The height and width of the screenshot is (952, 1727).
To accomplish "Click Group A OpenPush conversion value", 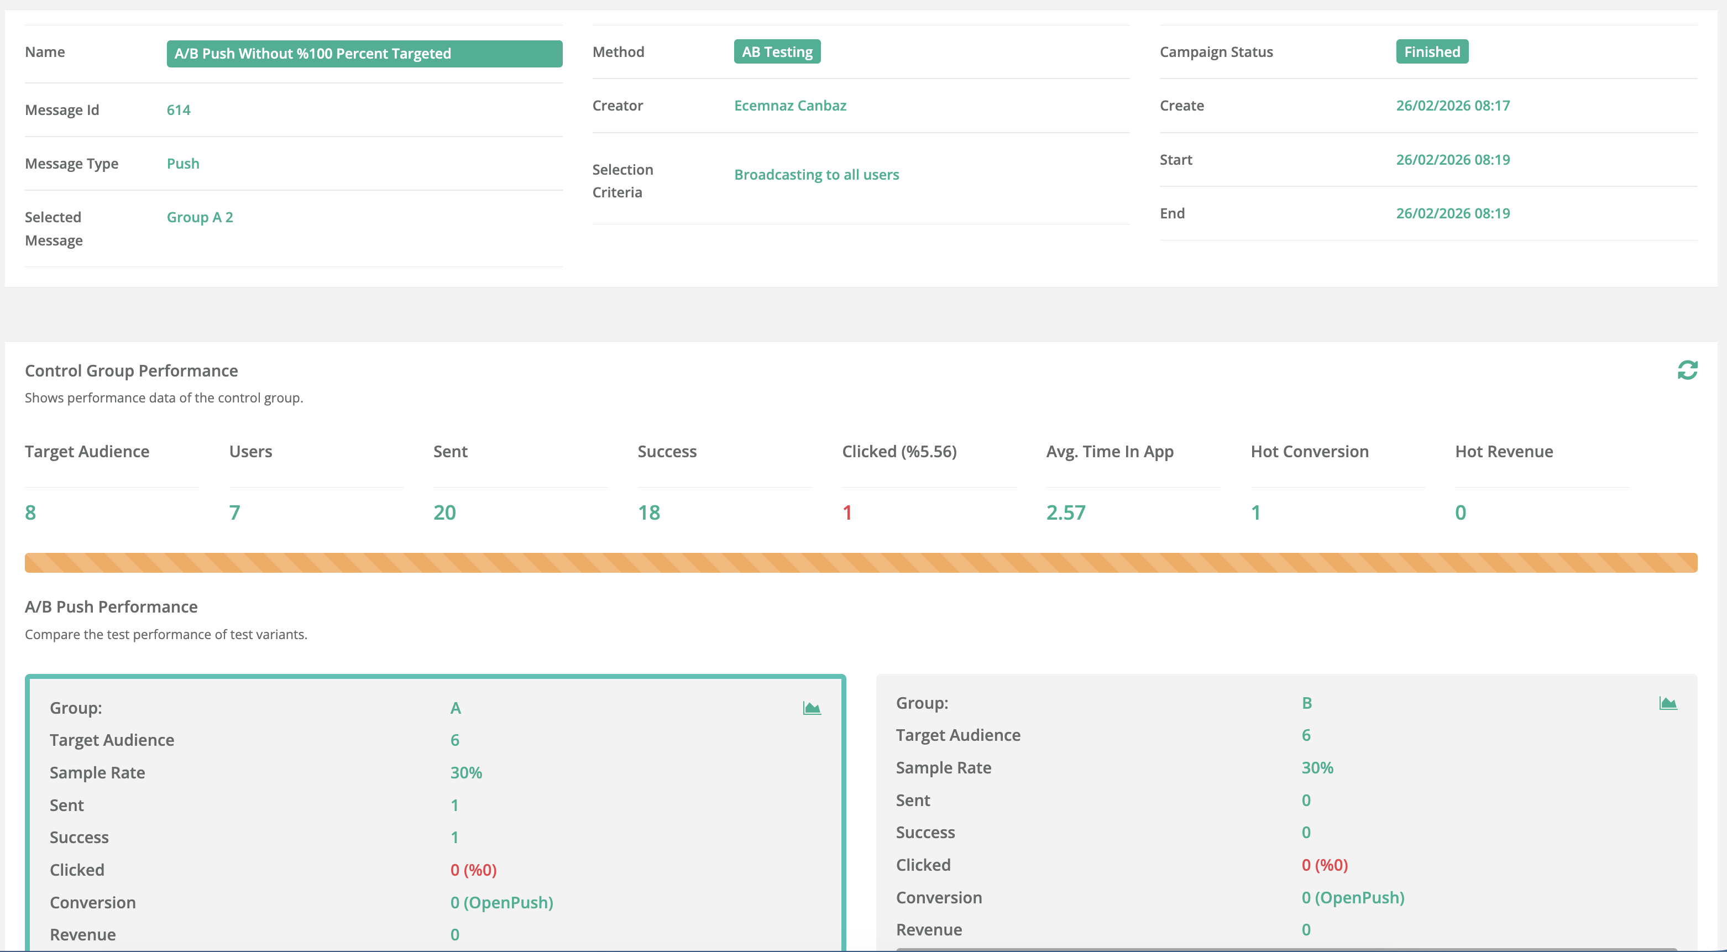I will point(501,902).
